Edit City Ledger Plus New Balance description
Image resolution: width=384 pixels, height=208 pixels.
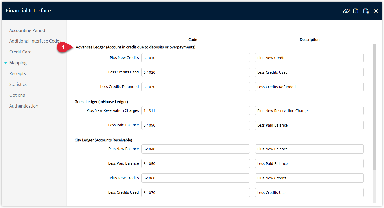[309, 149]
